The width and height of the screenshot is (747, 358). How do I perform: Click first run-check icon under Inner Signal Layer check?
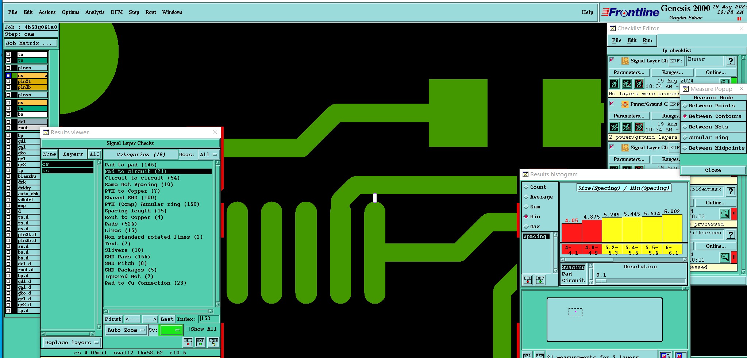(x=615, y=84)
